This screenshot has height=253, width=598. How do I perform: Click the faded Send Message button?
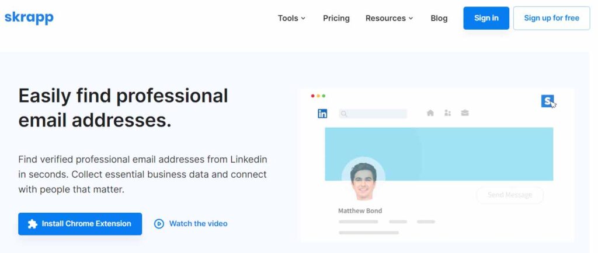(509, 195)
